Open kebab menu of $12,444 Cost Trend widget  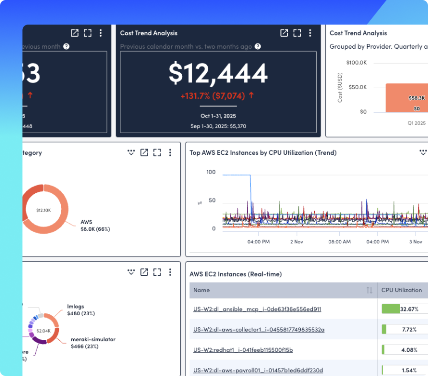[311, 33]
